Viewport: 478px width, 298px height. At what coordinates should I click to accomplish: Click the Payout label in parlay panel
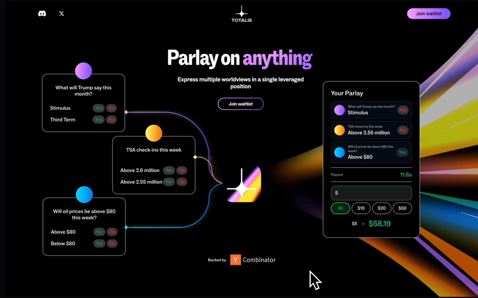pos(337,175)
